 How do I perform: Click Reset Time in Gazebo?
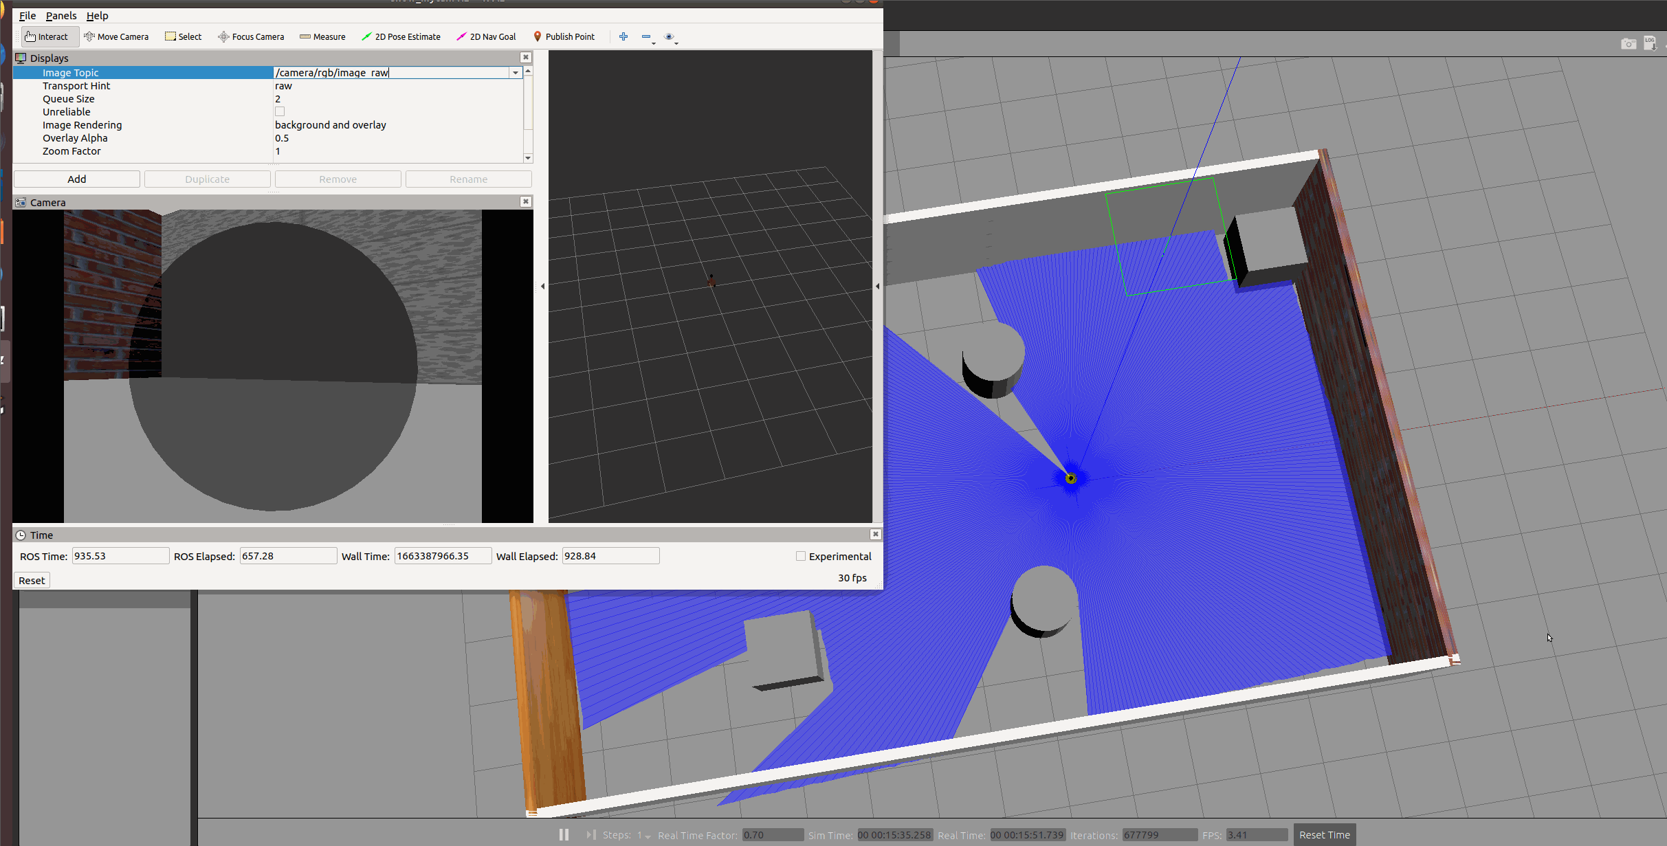1324,835
